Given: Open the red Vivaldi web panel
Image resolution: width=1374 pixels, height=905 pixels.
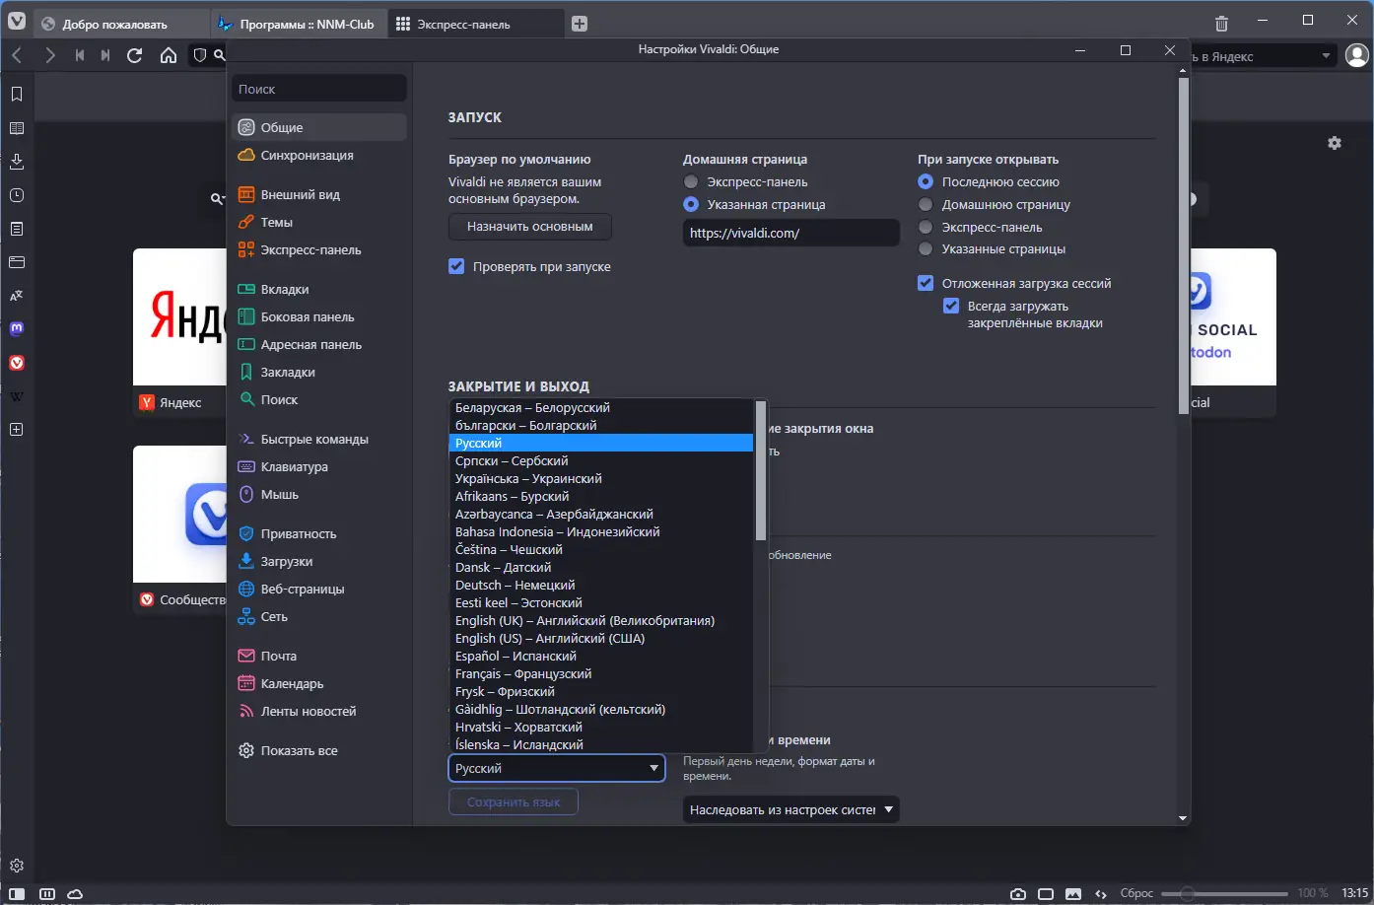Looking at the screenshot, I should (x=17, y=363).
